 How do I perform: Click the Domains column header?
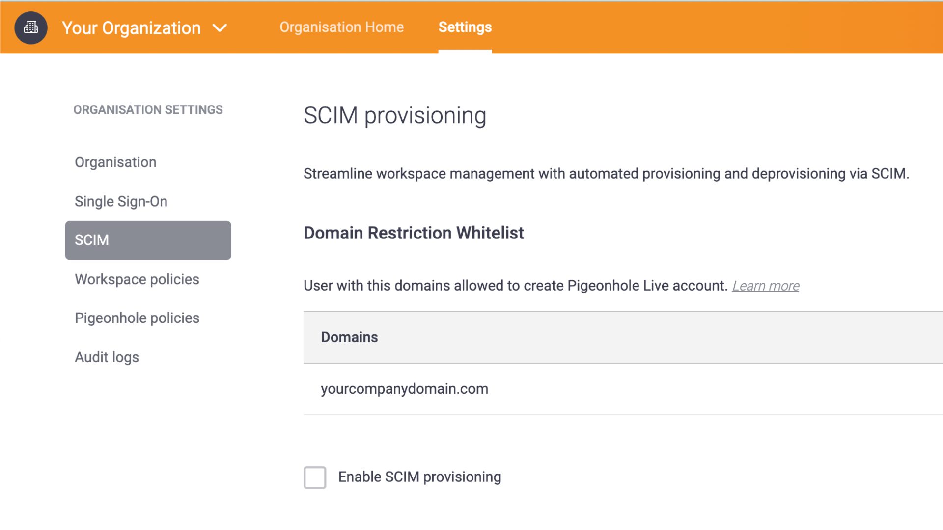349,337
